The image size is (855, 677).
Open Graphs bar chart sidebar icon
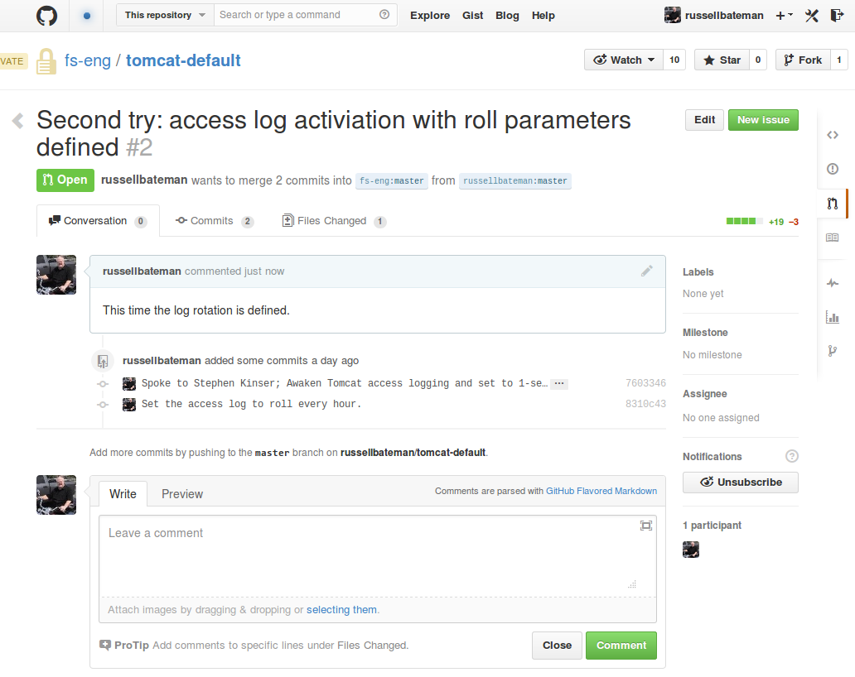click(x=832, y=317)
